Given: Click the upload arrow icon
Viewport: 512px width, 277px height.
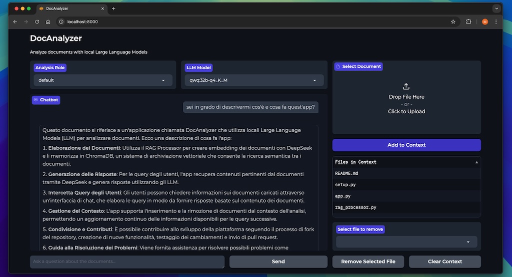Looking at the screenshot, I should pyautogui.click(x=406, y=86).
